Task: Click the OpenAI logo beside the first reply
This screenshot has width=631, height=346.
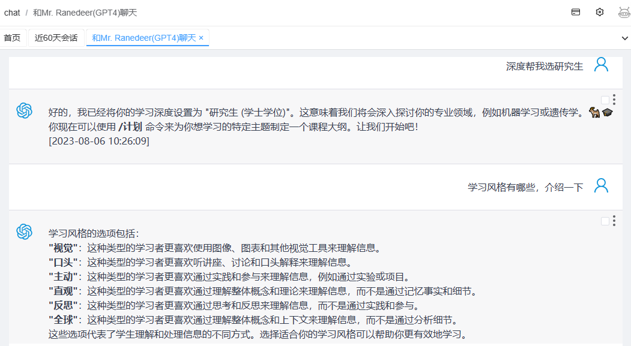Action: pyautogui.click(x=24, y=110)
